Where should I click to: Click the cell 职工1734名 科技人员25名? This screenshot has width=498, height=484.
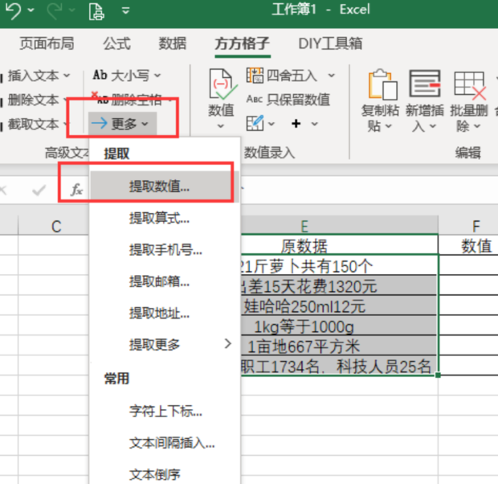coord(339,366)
